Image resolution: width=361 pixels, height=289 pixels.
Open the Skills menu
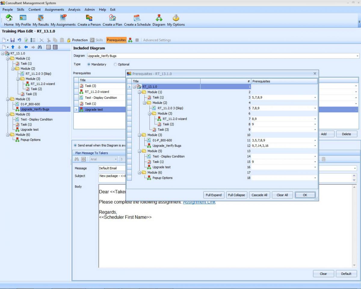click(20, 10)
